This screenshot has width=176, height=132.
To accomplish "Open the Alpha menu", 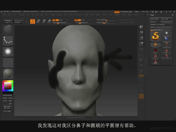I will (4, 15).
